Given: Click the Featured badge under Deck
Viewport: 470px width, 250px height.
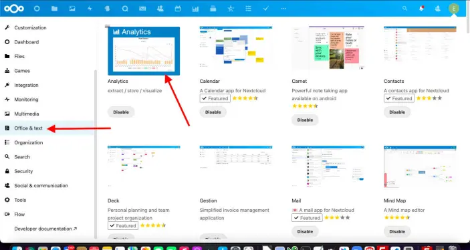Looking at the screenshot, I should (123, 225).
